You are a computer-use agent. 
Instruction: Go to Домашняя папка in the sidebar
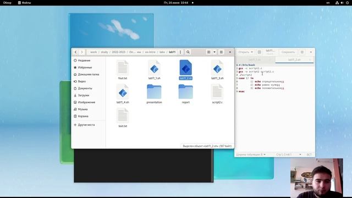[89, 74]
